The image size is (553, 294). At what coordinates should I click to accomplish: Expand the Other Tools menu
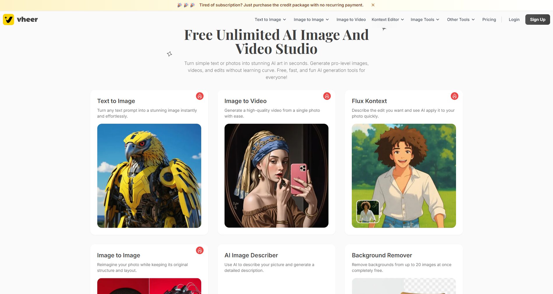coord(461,20)
